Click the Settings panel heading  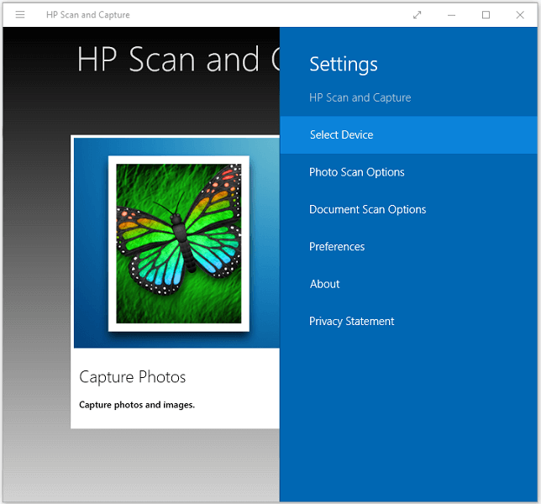point(344,65)
